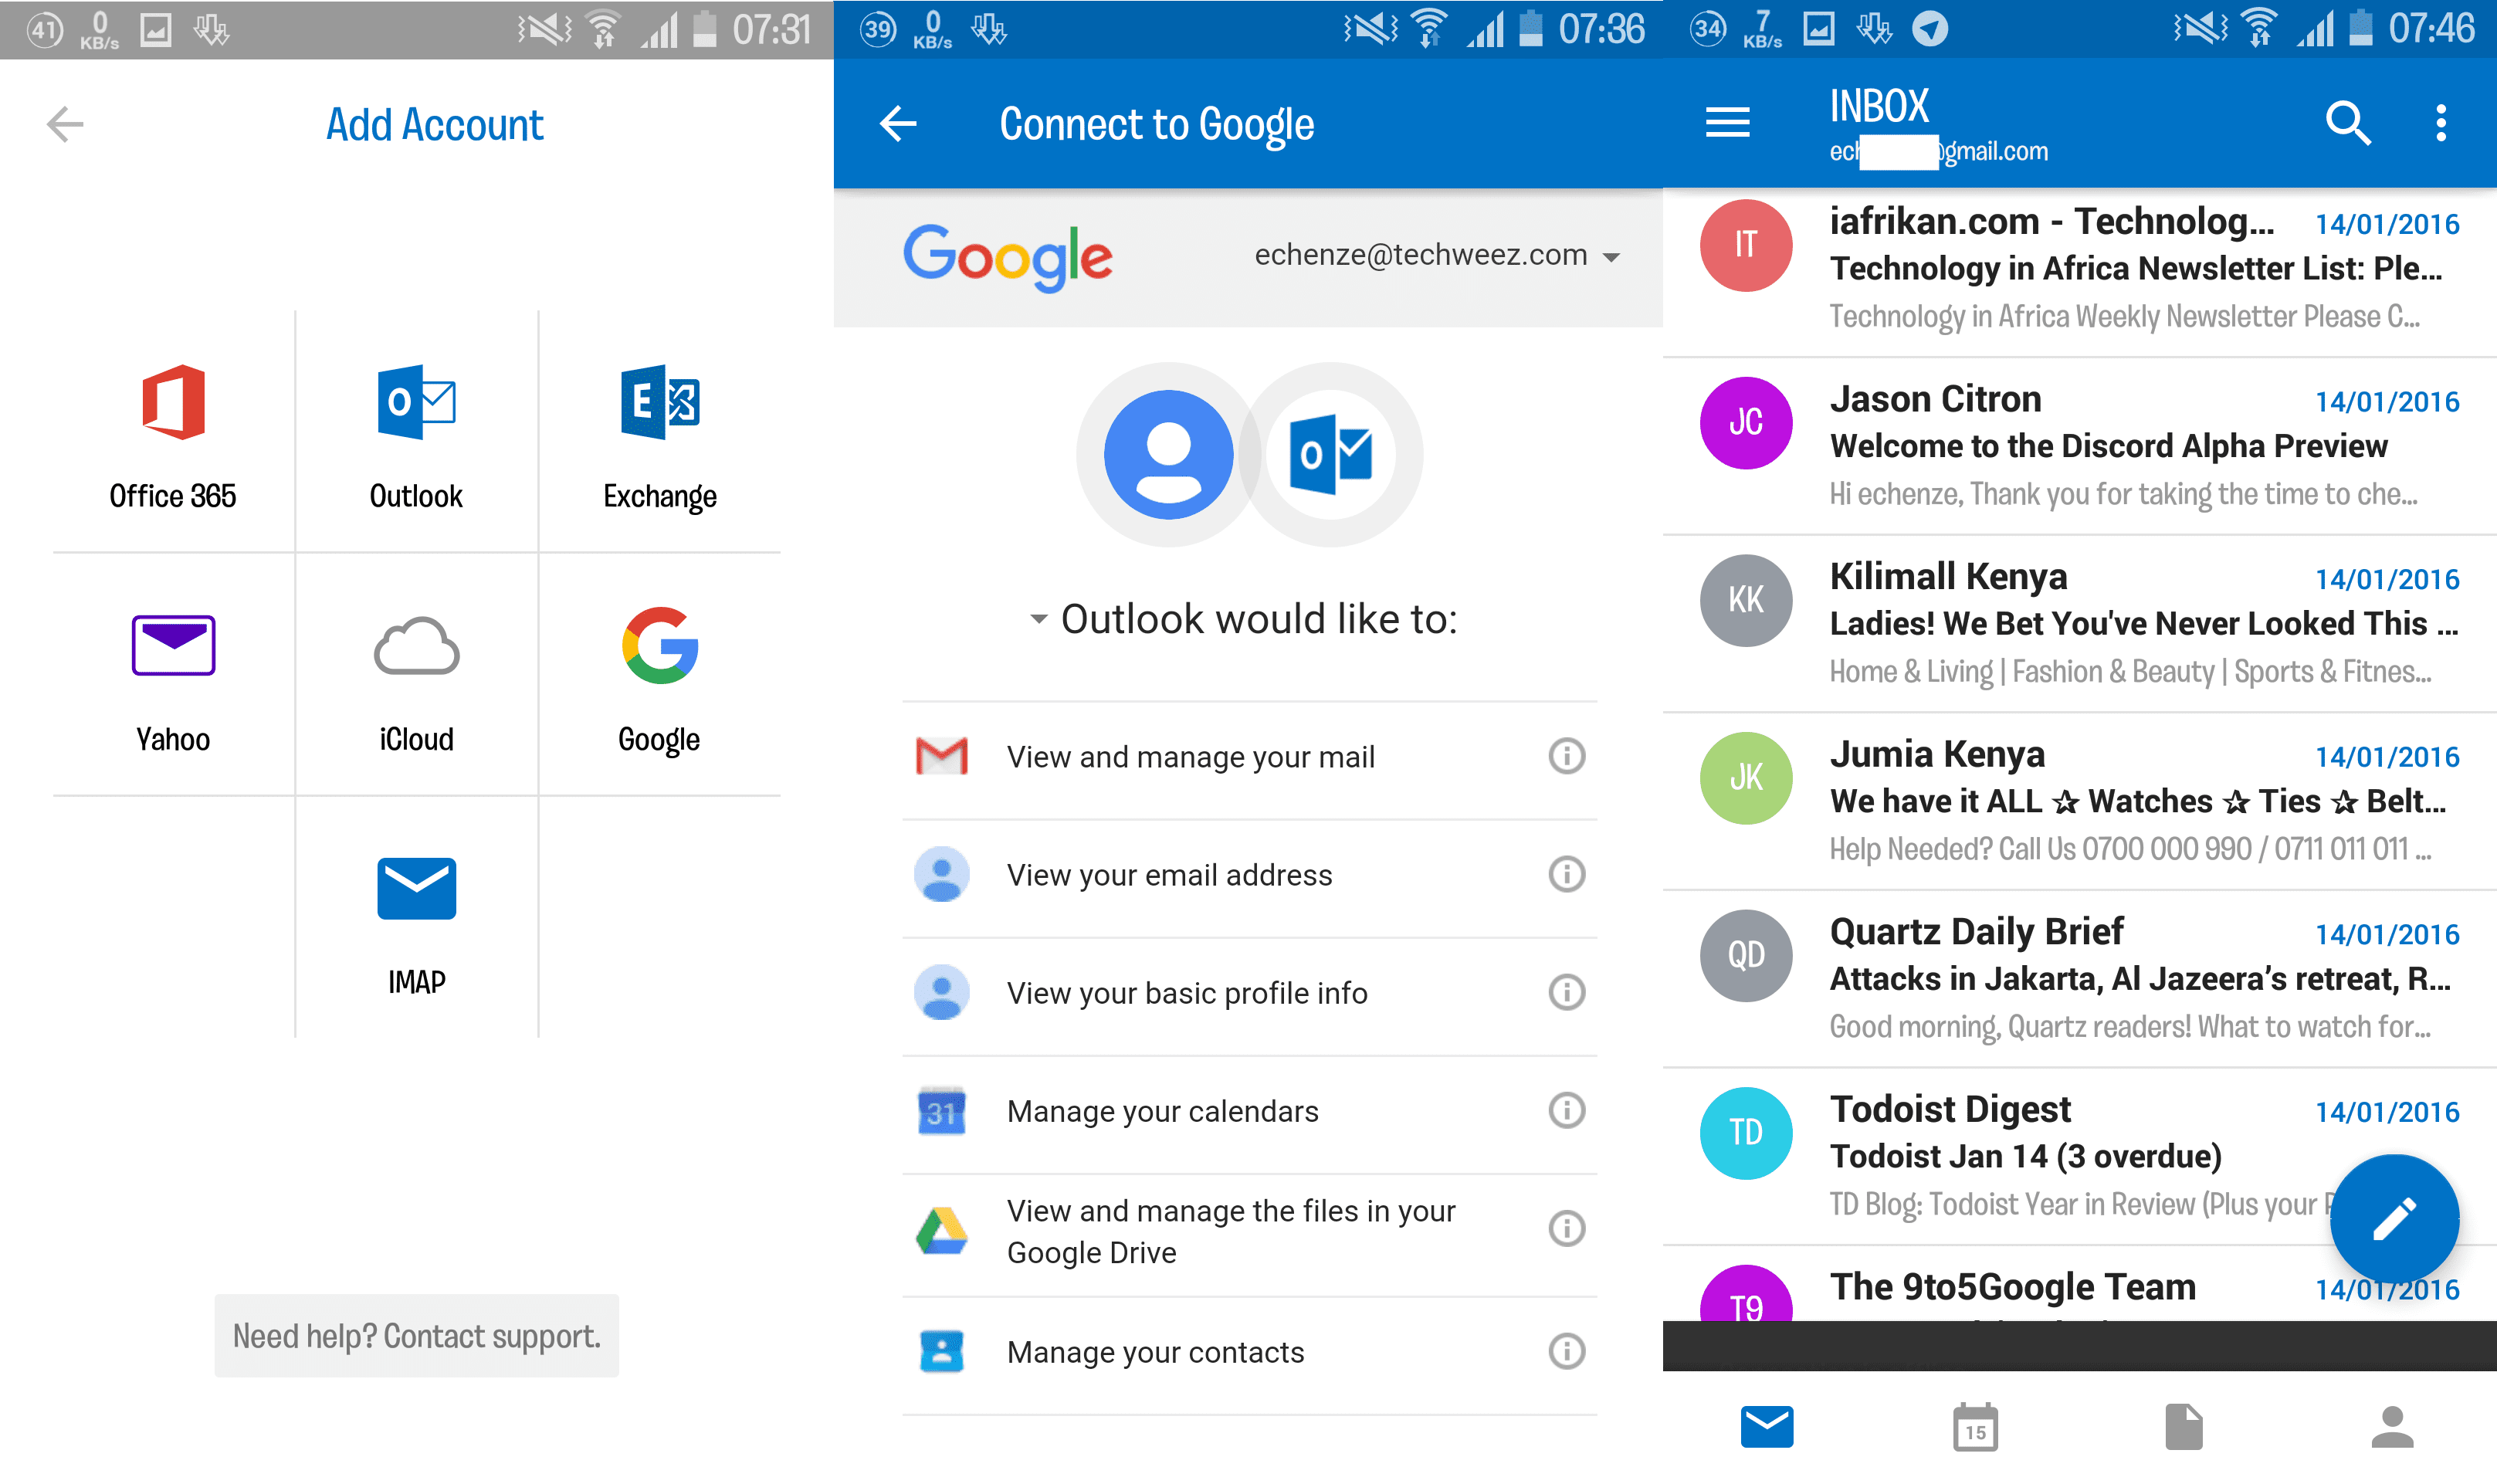Tap the JC sender avatar

(x=1745, y=422)
